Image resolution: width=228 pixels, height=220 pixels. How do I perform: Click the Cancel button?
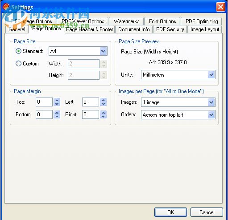point(207,212)
